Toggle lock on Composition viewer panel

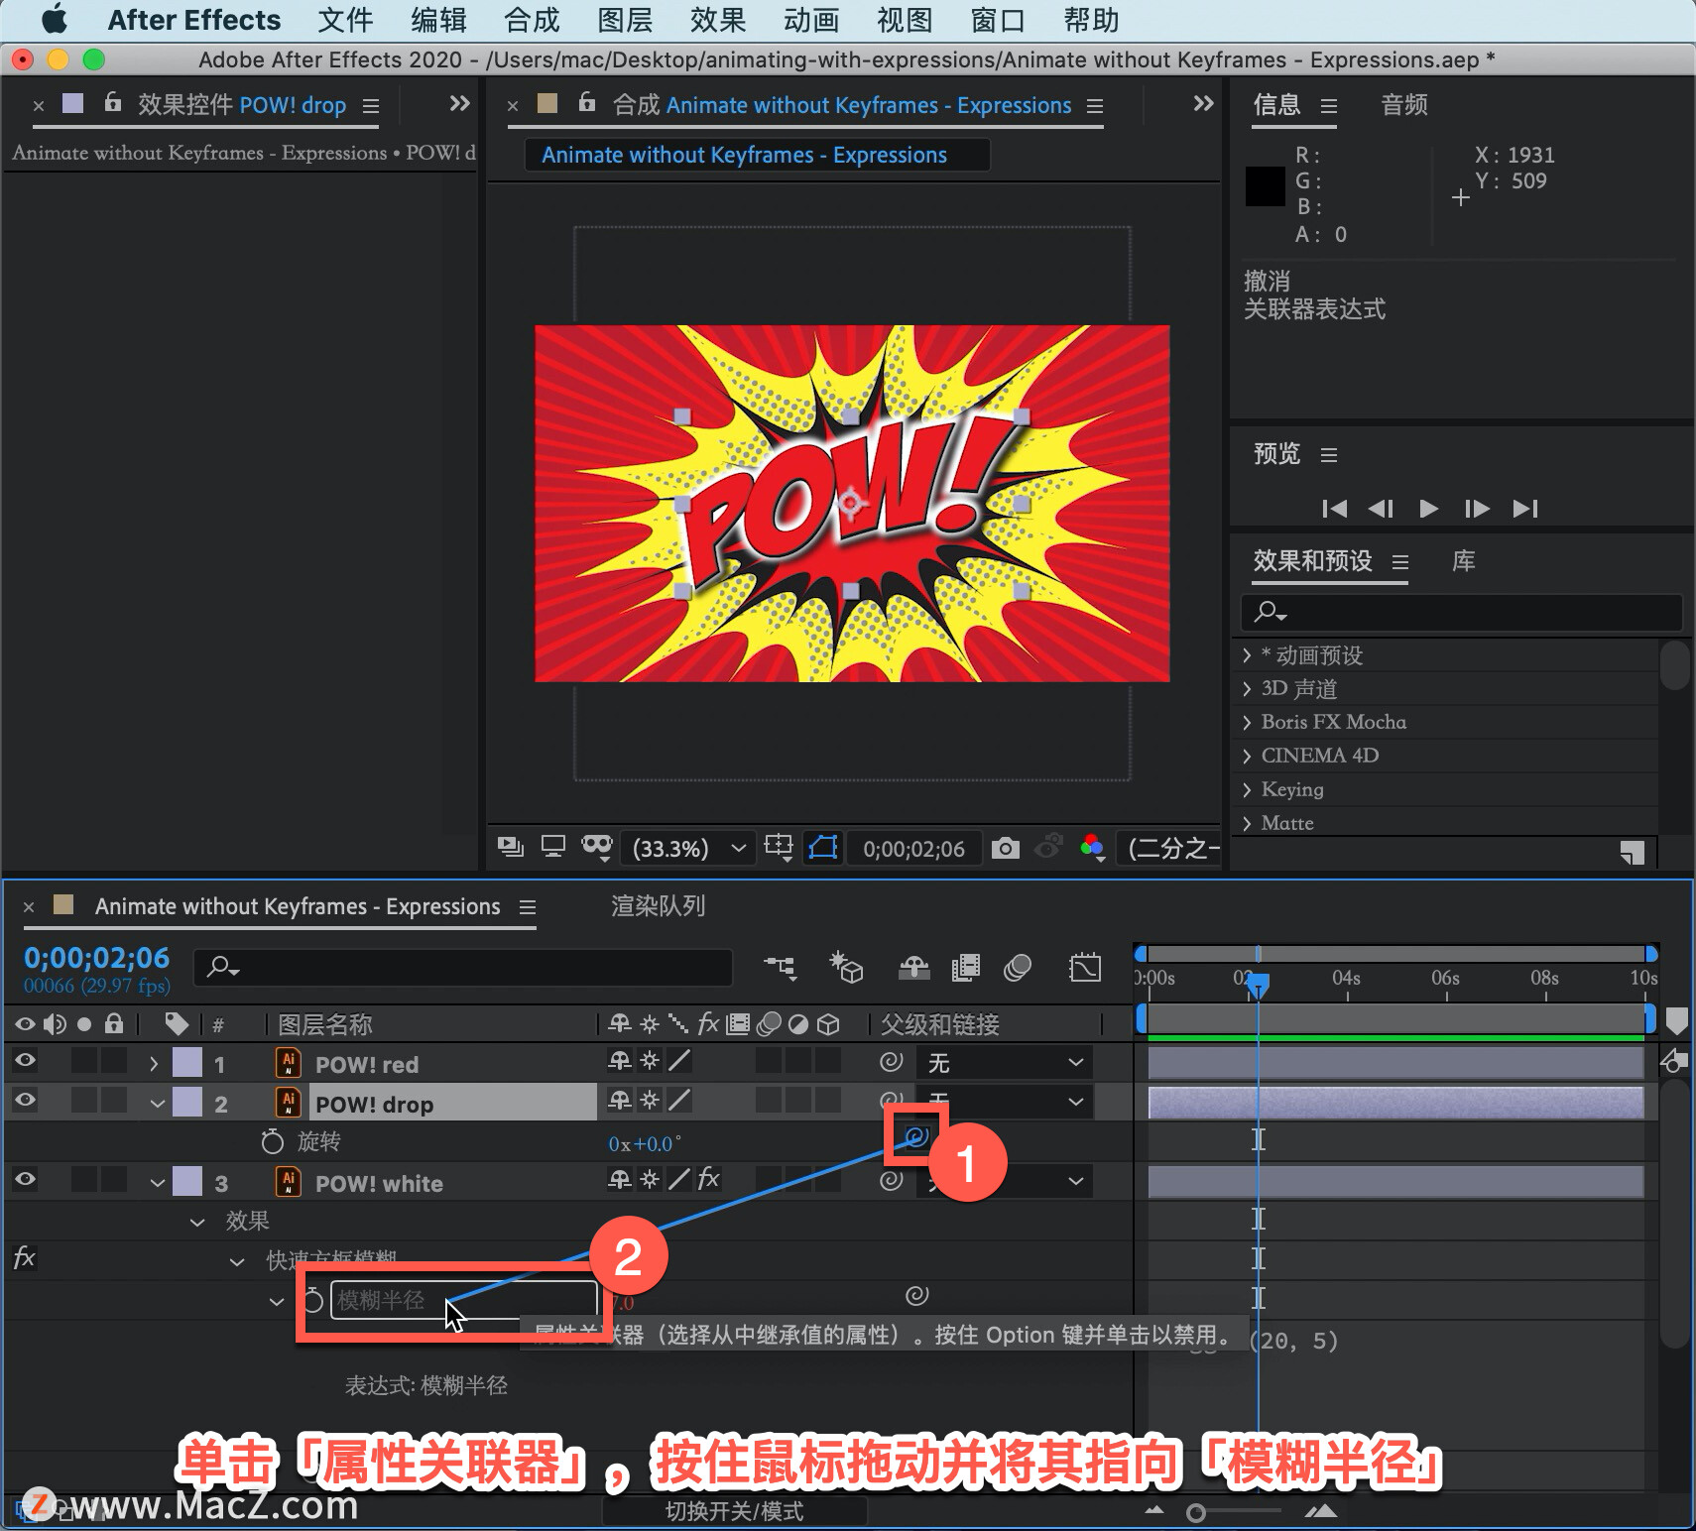click(587, 102)
